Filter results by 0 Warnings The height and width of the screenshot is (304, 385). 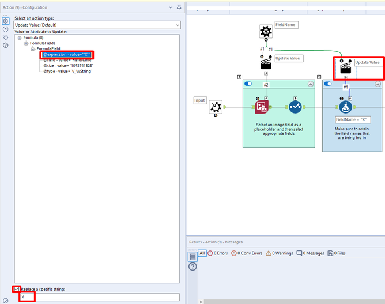pos(280,253)
